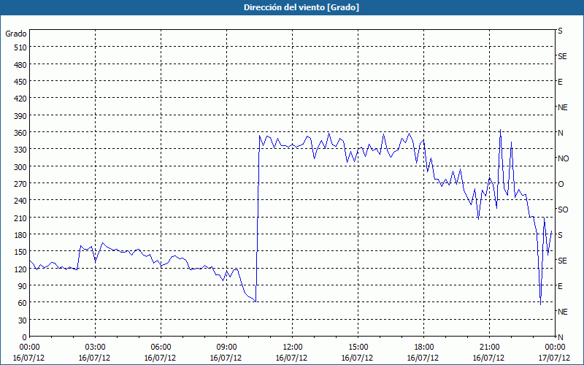Click the 60 degree axis label
This screenshot has height=365, width=584.
23,303
